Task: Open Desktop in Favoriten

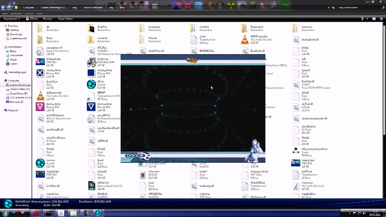Action: tap(14, 30)
